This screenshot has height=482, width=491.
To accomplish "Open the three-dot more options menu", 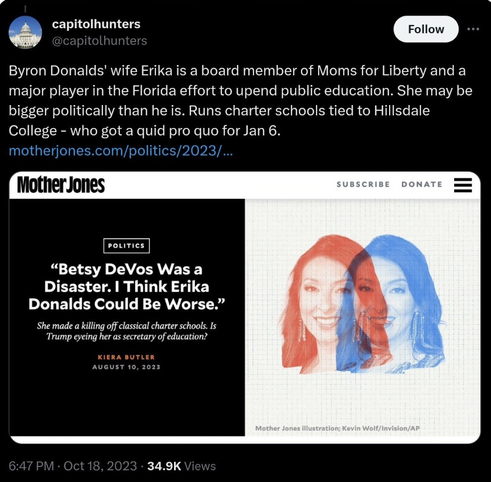I will click(473, 29).
